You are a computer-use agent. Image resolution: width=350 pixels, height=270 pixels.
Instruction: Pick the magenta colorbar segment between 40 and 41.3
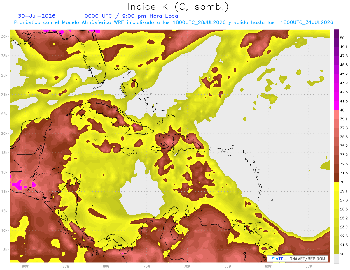pos(336,106)
